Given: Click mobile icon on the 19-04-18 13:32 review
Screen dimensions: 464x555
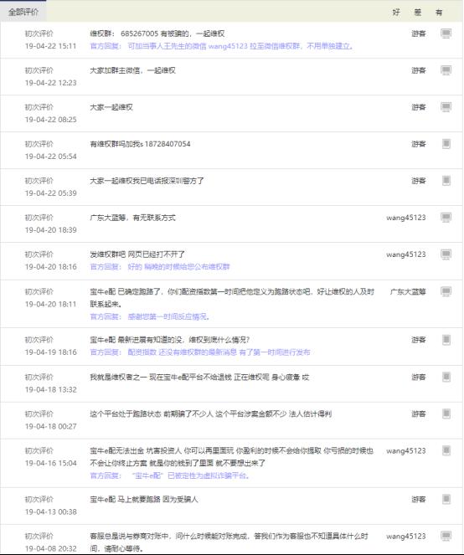Looking at the screenshot, I should [446, 377].
